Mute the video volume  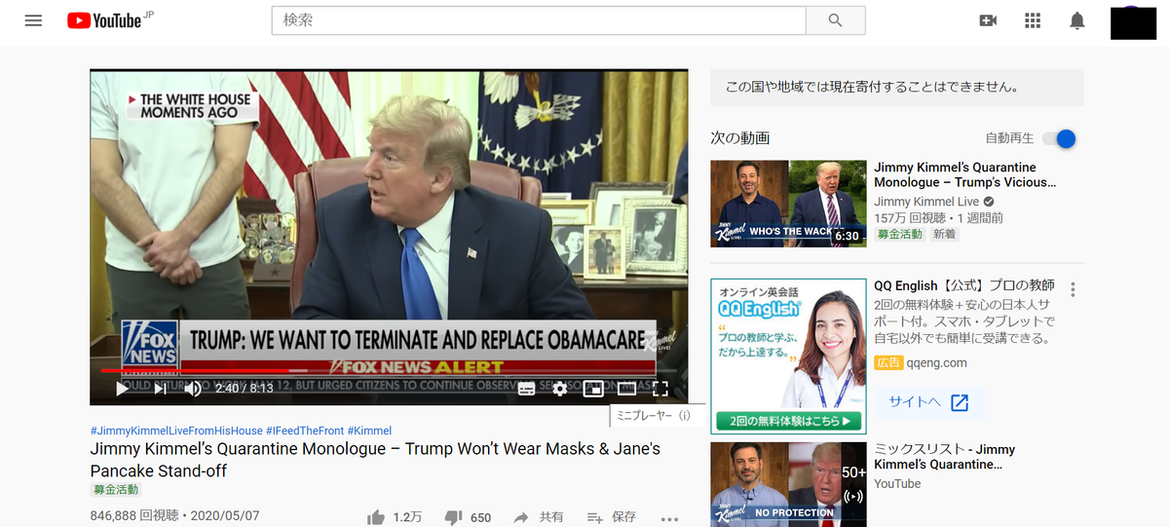click(x=194, y=389)
